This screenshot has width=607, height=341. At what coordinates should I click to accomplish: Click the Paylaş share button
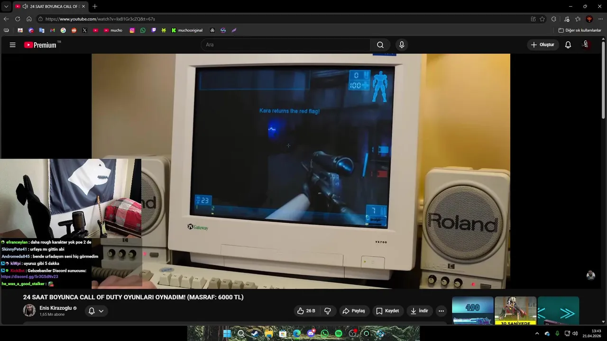(354, 311)
